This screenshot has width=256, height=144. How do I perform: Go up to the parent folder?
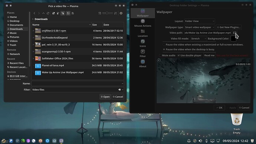click(x=43, y=13)
